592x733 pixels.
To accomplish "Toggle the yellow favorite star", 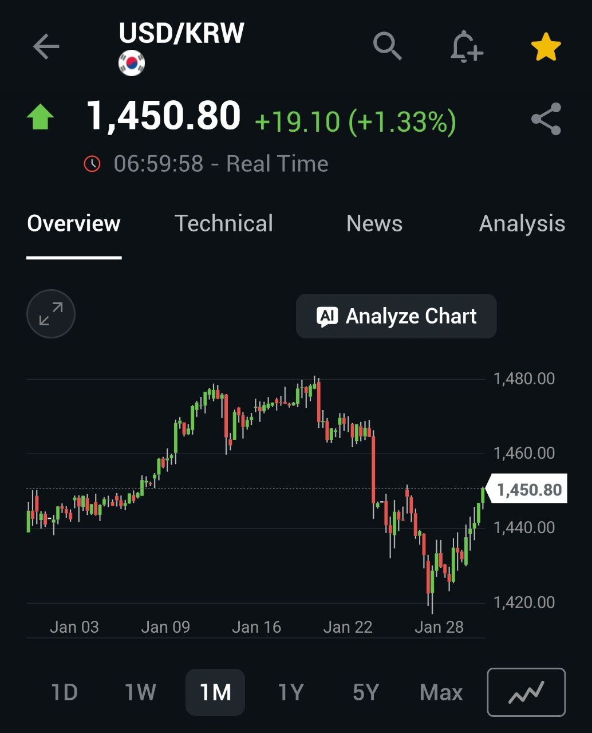I will pyautogui.click(x=546, y=46).
